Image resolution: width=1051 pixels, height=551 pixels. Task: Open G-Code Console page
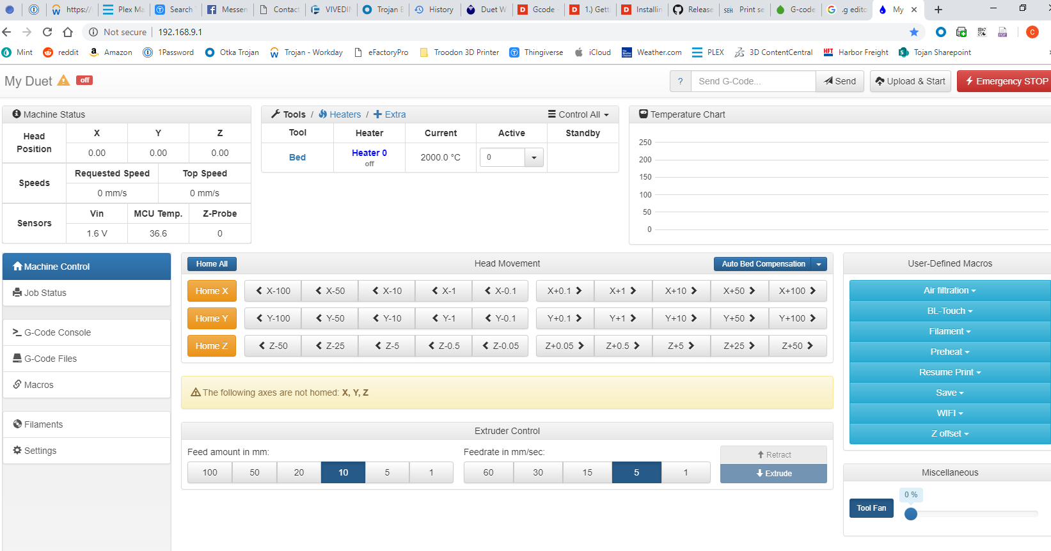tap(86, 332)
